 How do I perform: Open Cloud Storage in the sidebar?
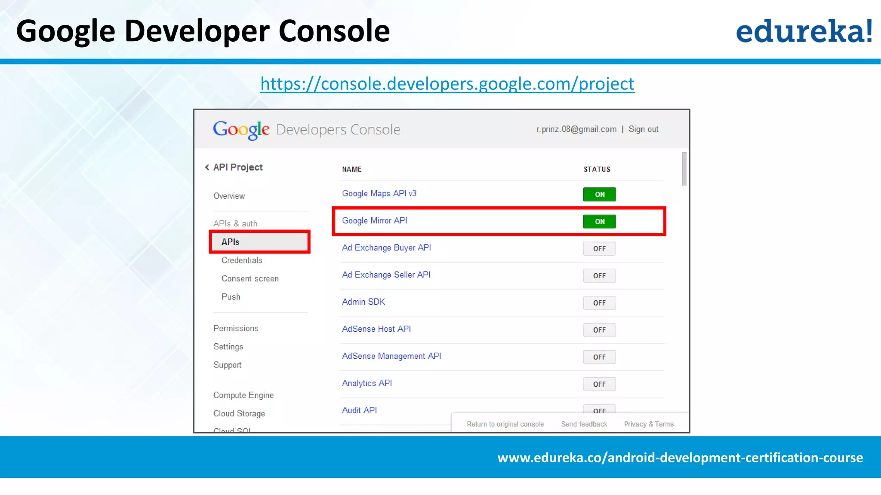pos(239,413)
